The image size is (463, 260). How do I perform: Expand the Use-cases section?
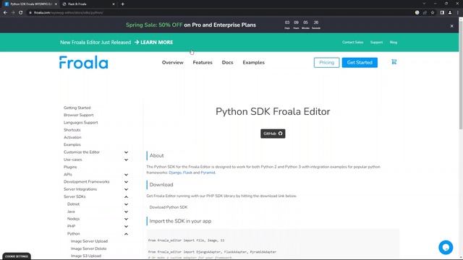(126, 160)
